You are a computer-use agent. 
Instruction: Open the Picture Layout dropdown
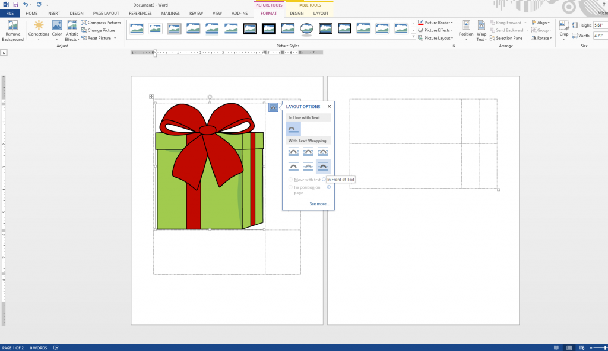435,38
